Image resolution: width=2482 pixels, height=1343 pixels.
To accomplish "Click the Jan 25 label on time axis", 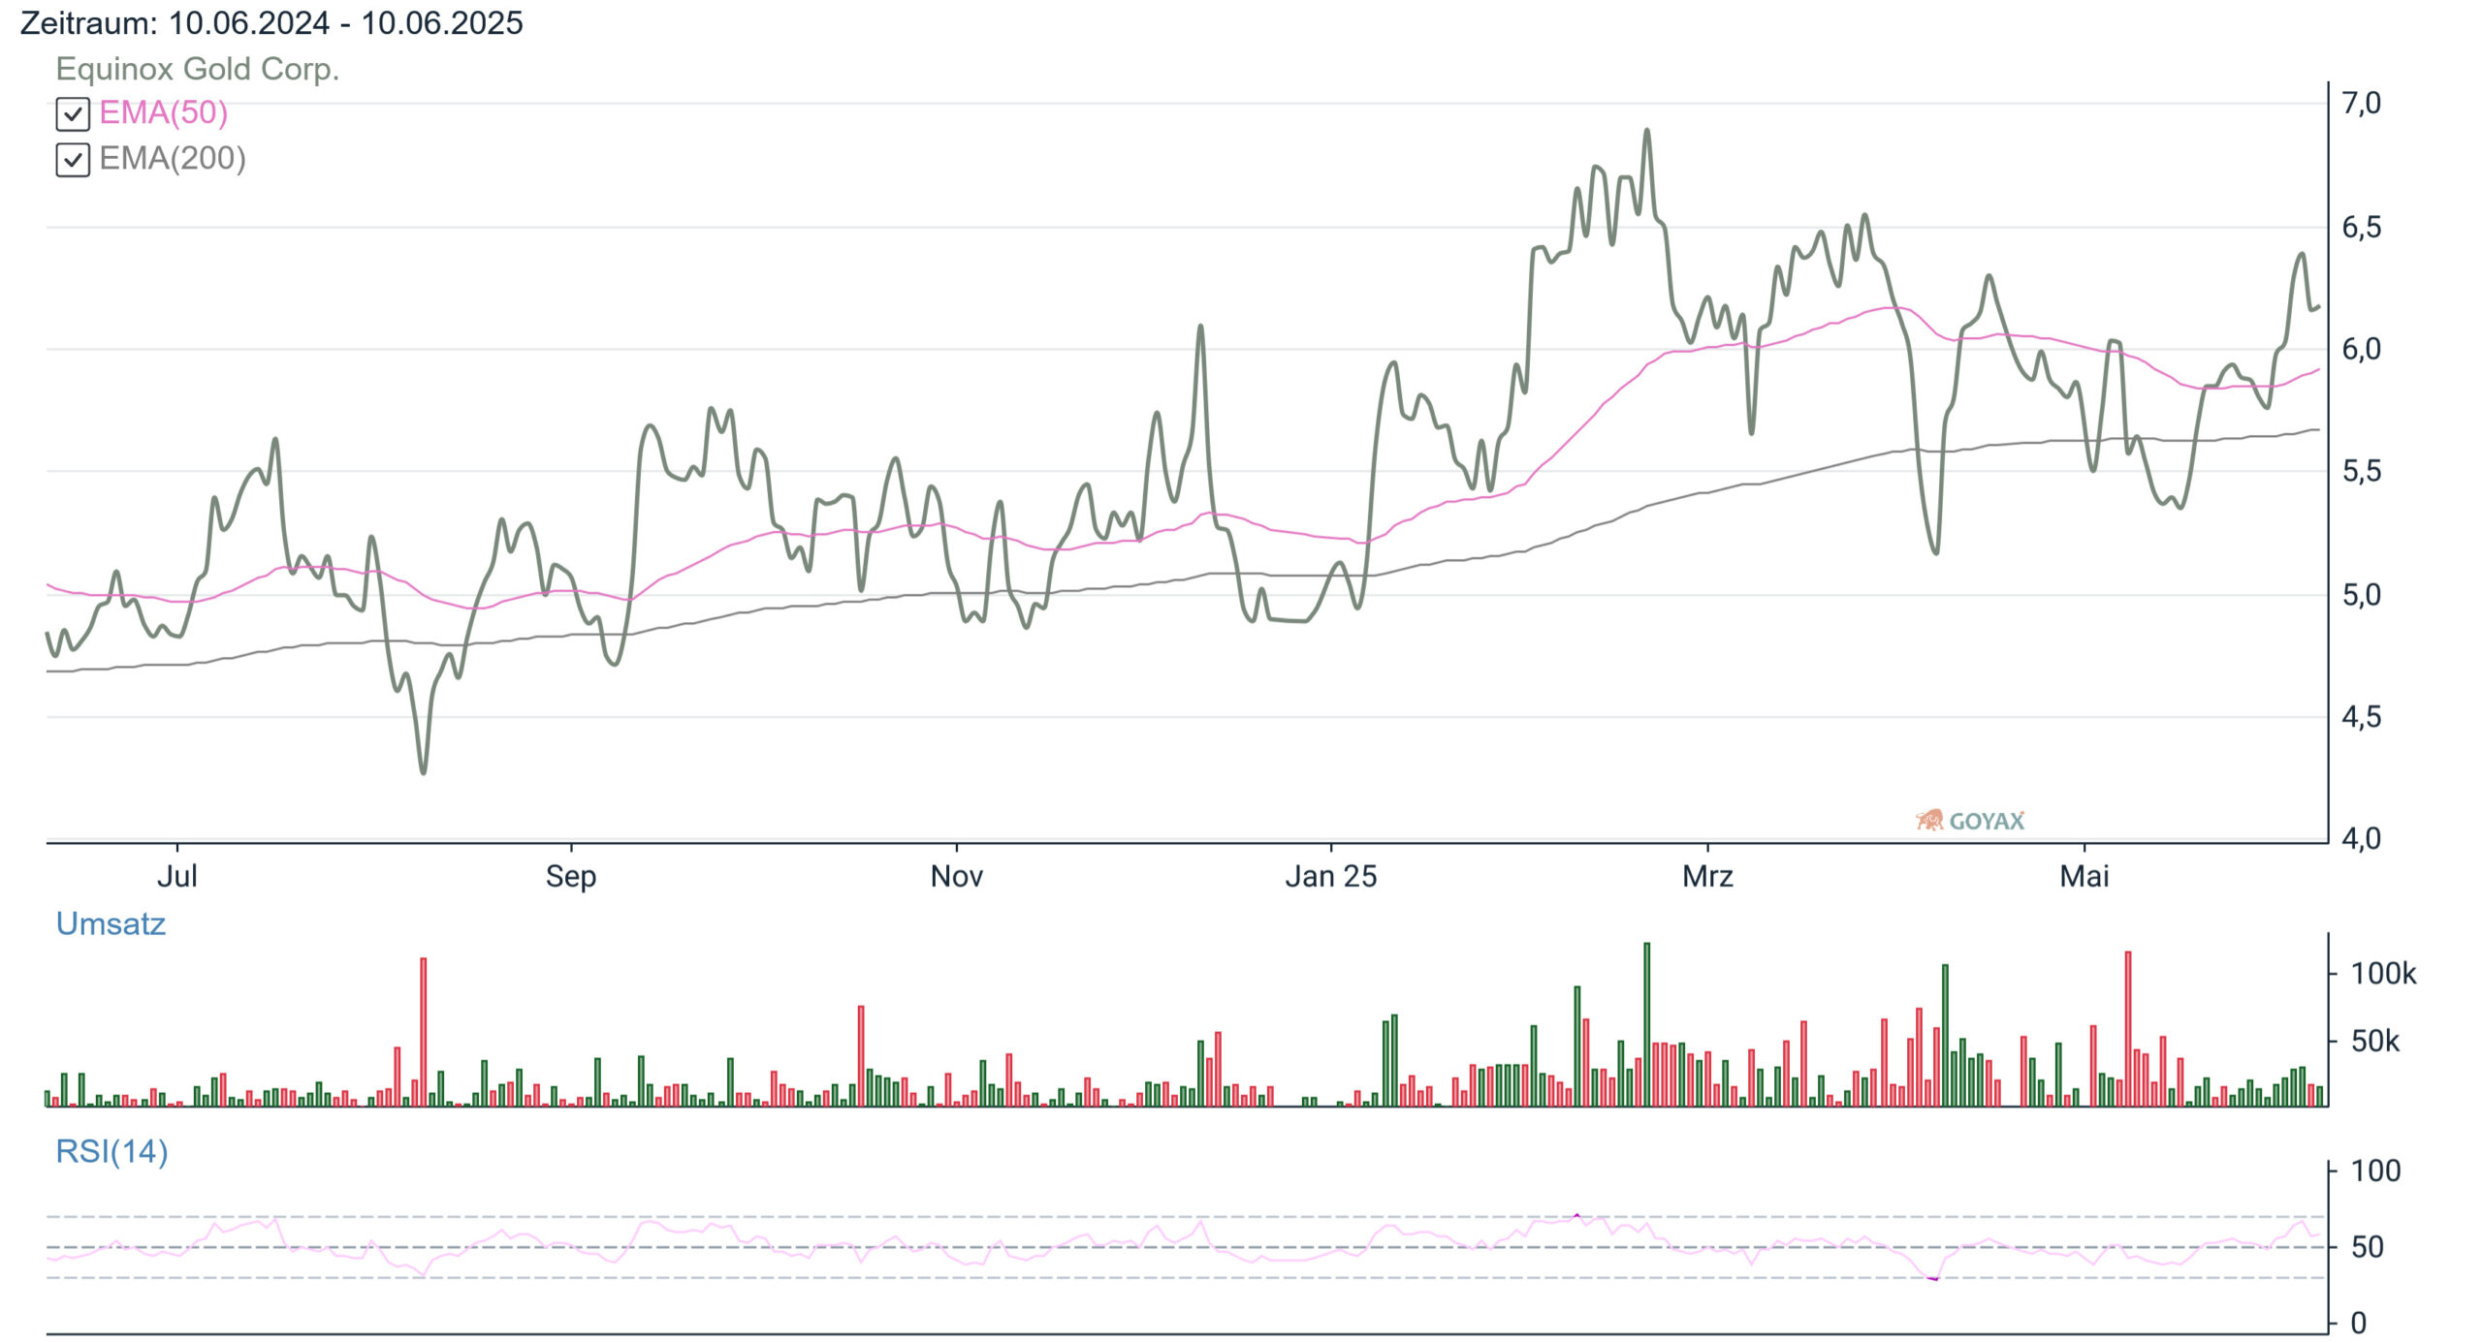I will click(x=1331, y=876).
